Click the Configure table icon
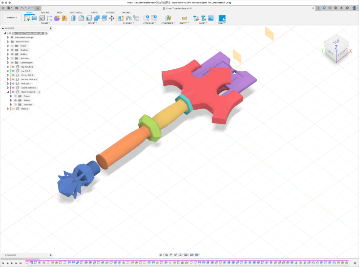The width and height of the screenshot is (359, 267). pos(153,18)
